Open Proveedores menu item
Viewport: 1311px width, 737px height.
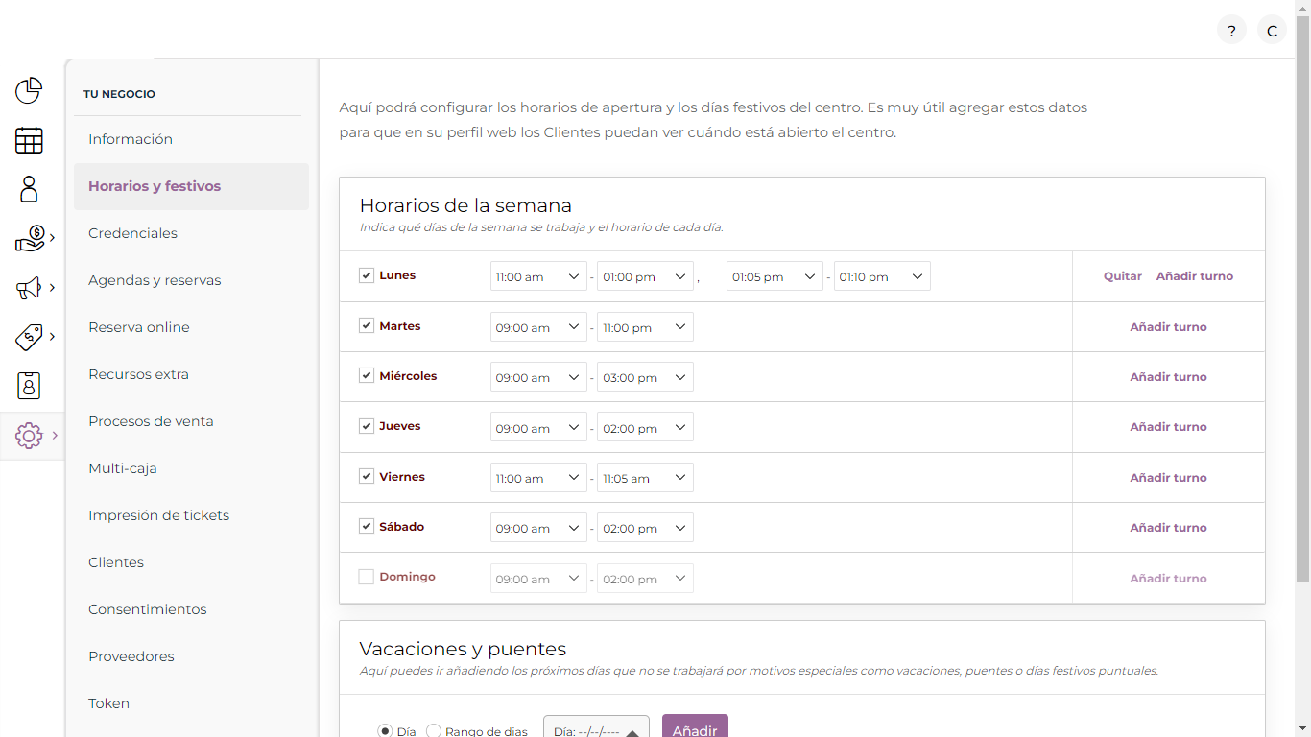pyautogui.click(x=191, y=656)
